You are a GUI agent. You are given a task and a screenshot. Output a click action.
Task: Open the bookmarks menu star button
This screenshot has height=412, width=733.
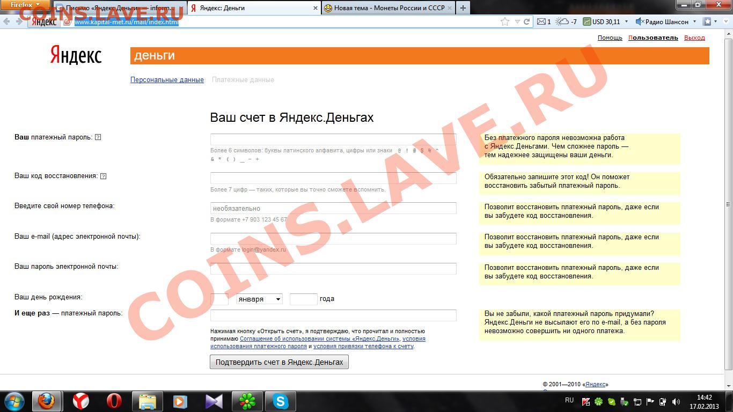pyautogui.click(x=707, y=22)
